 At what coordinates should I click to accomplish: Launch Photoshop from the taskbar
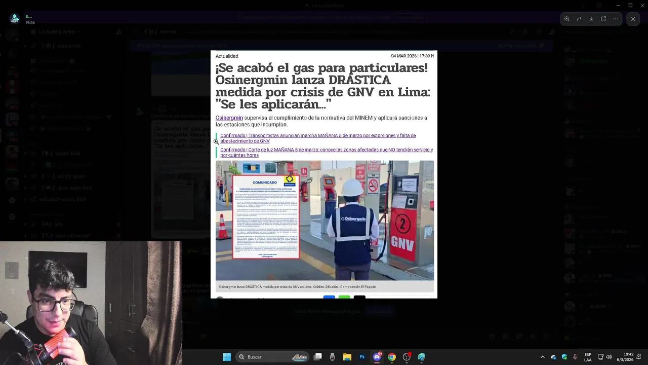(x=362, y=357)
